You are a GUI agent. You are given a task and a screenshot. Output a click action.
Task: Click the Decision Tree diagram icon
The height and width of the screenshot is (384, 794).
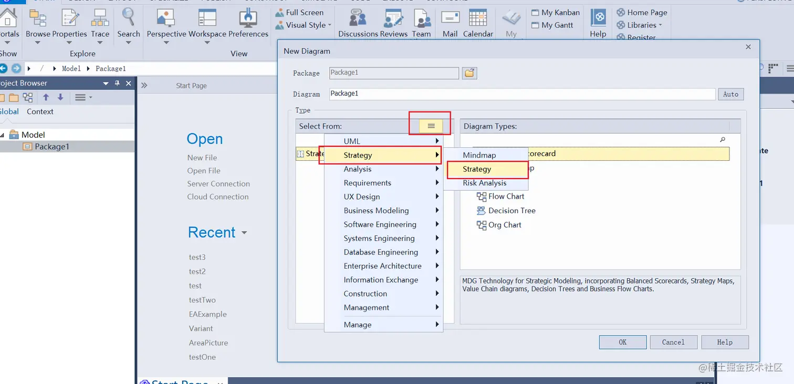481,211
